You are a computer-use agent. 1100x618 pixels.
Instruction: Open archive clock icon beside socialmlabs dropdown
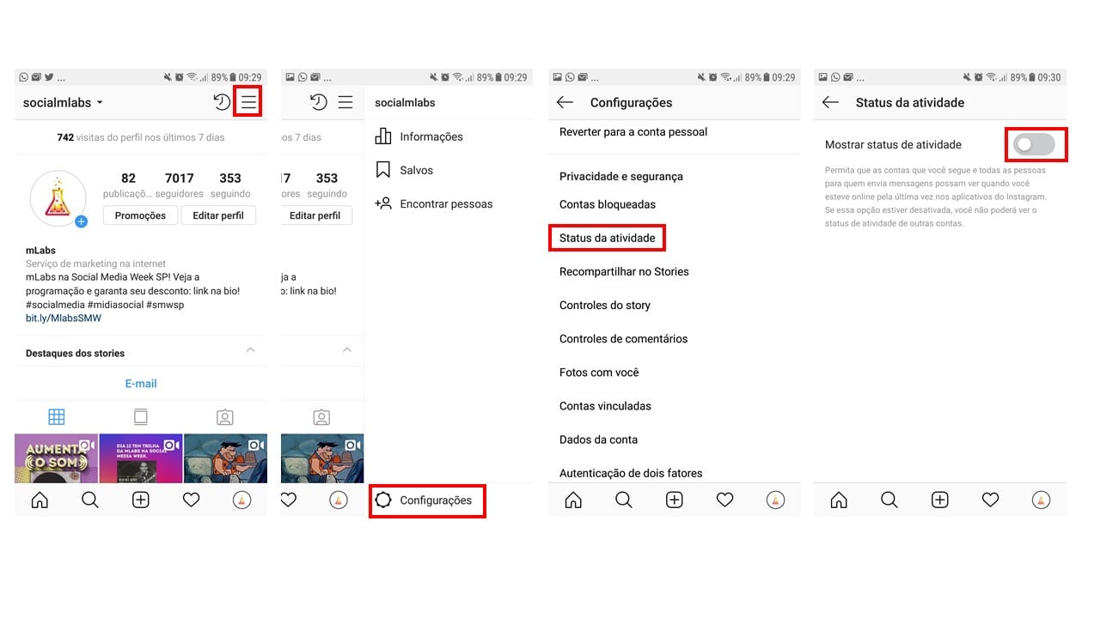pyautogui.click(x=222, y=103)
